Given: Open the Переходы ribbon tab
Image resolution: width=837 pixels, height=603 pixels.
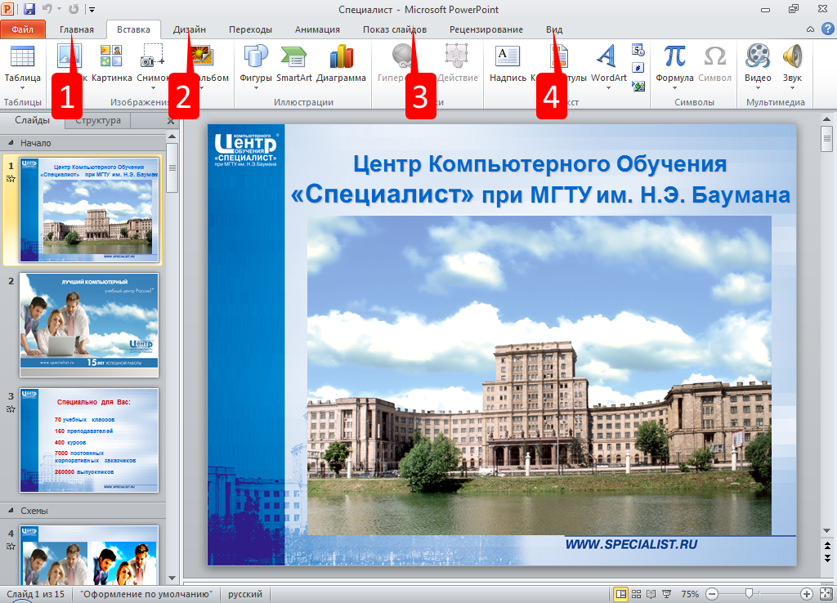Looking at the screenshot, I should (x=250, y=29).
